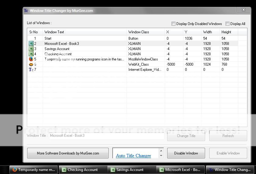Click the Tc icon in list row 7
The width and height of the screenshot is (256, 174).
click(31, 70)
